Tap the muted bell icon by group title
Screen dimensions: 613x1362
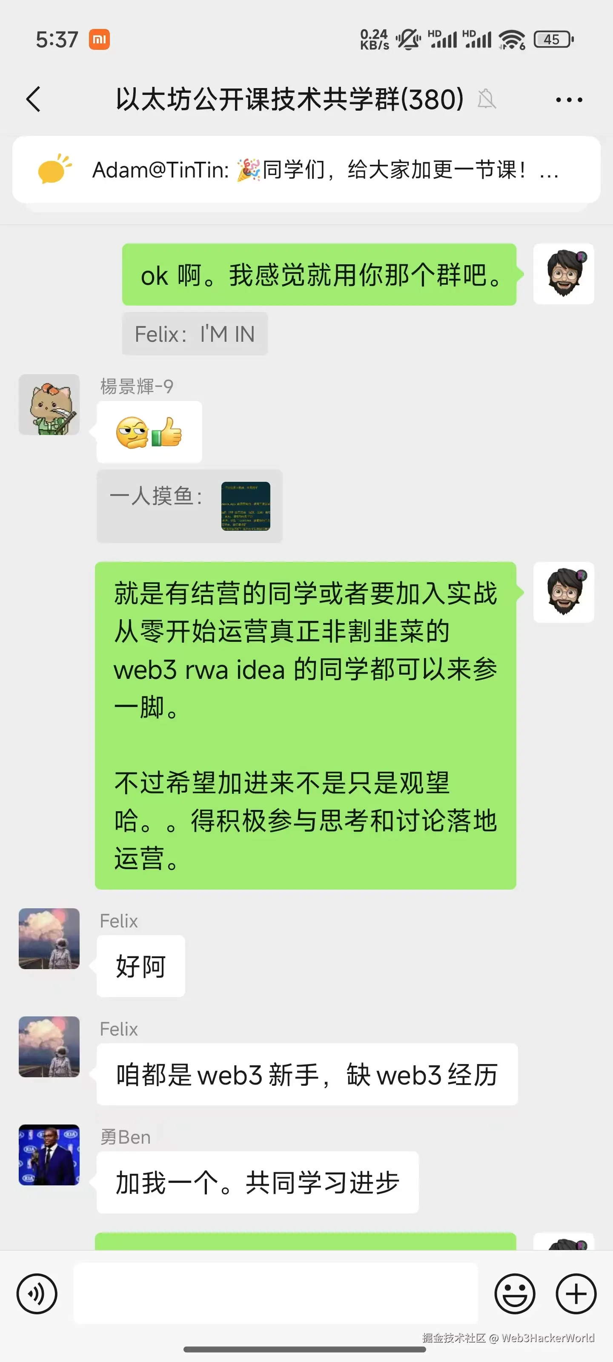[x=486, y=99]
